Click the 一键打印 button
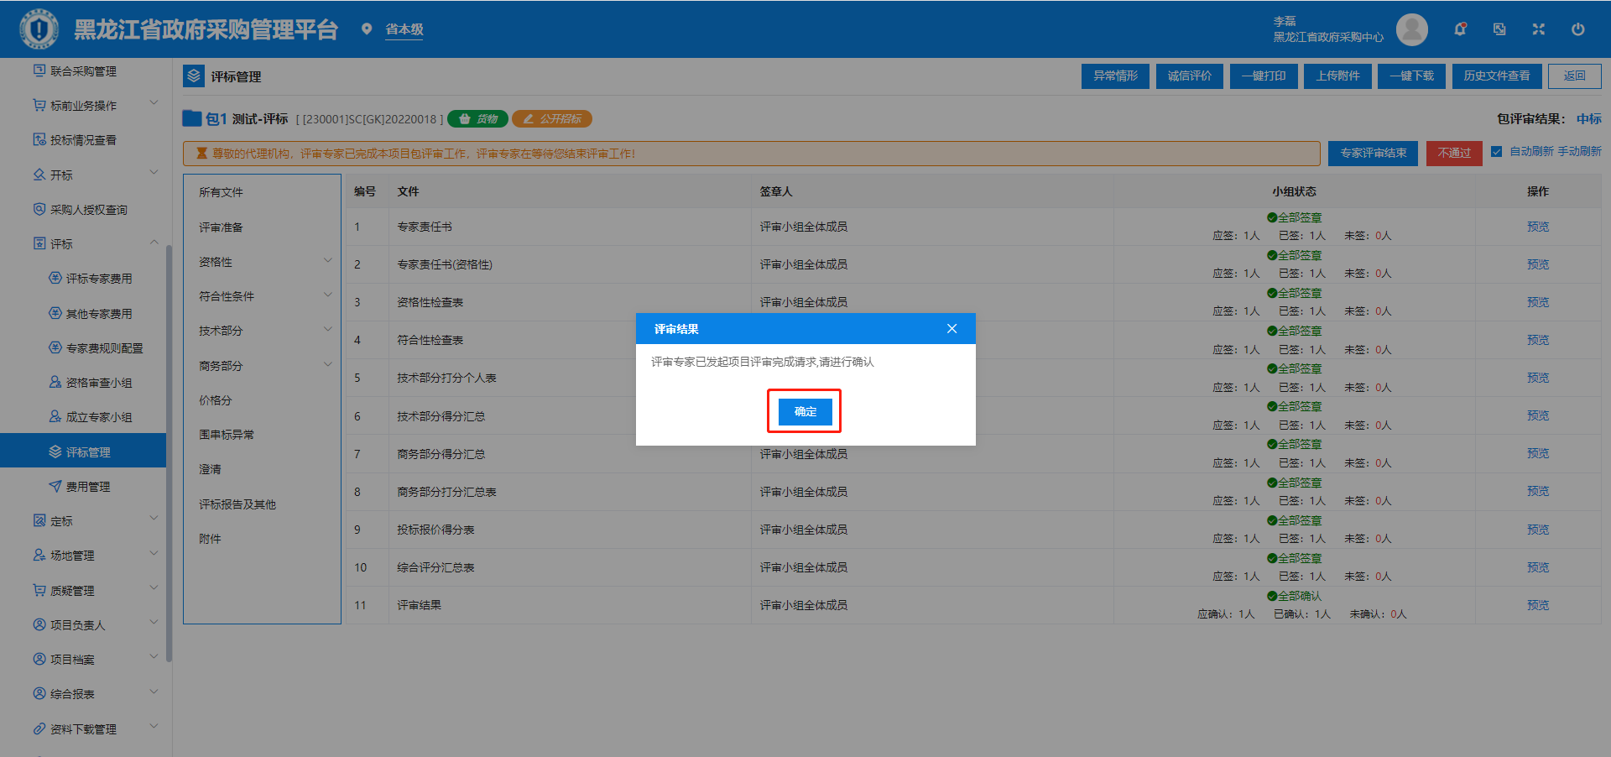The width and height of the screenshot is (1611, 757). pos(1264,76)
